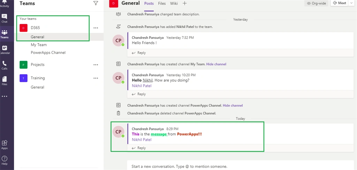Add a new tab with plus icon
357x170 pixels.
point(185,3)
